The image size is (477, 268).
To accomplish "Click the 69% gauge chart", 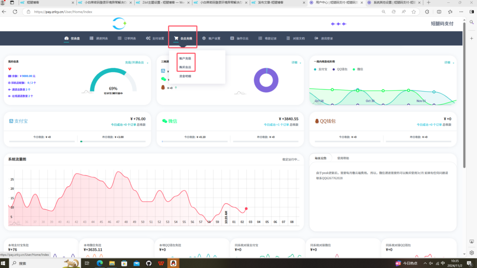I will [113, 80].
